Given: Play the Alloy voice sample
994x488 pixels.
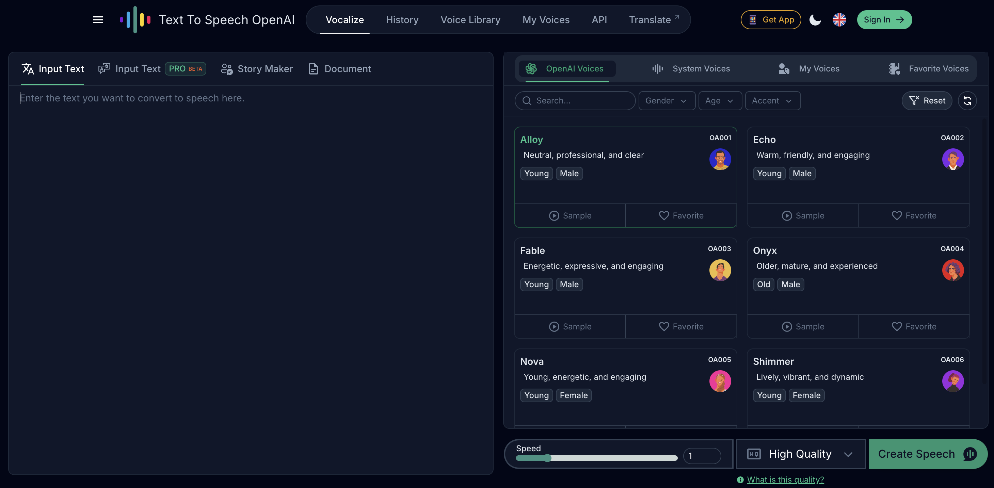Looking at the screenshot, I should click(570, 216).
